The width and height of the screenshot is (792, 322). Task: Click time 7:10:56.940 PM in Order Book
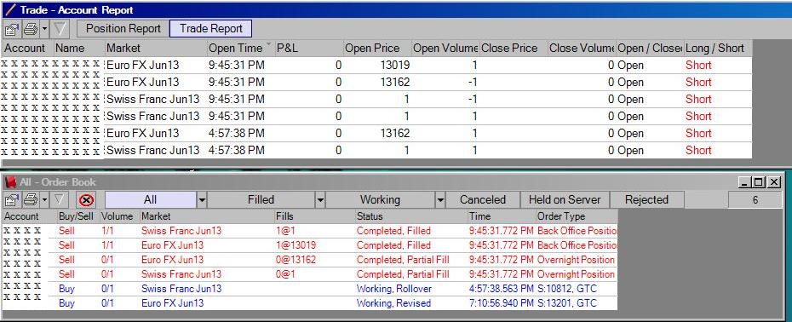tap(501, 303)
